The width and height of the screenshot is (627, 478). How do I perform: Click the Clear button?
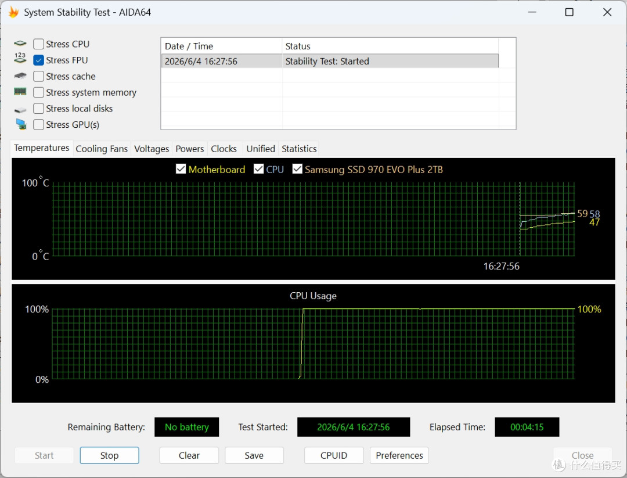pos(189,455)
